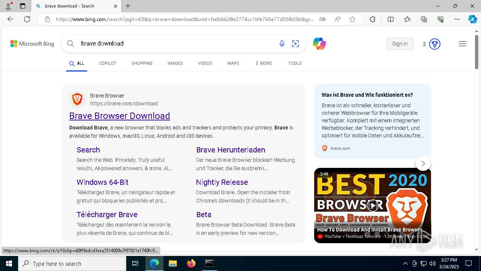Screen dimensions: 481x271
Task: Open the Windows 64-Bit sublink
Action: [x=103, y=182]
